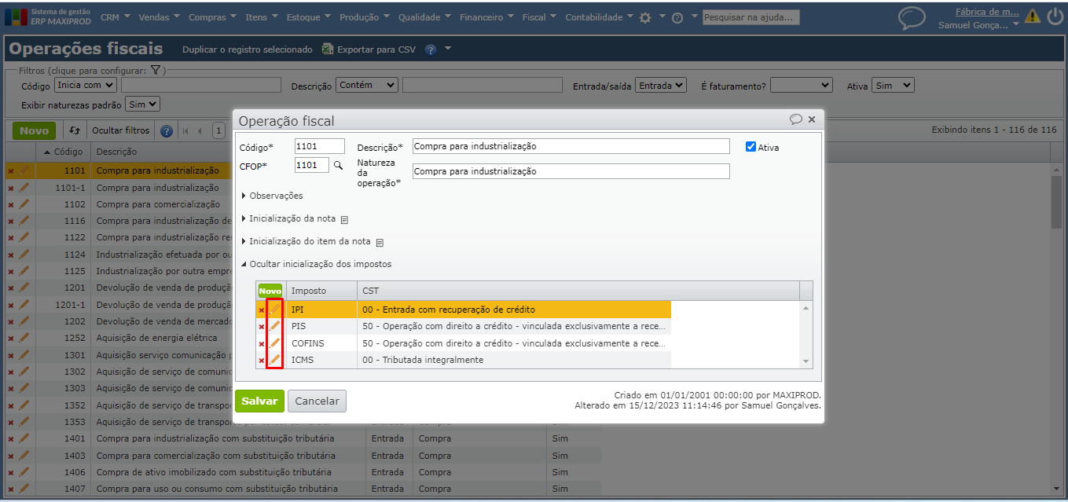The height and width of the screenshot is (502, 1068).
Task: Delete the PIS tax row
Action: pos(262,327)
